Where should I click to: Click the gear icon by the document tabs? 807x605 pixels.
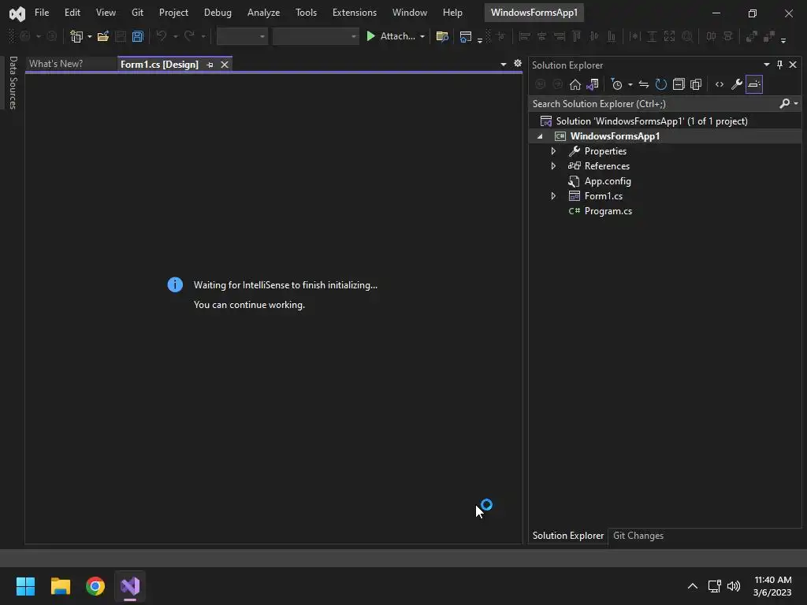pyautogui.click(x=518, y=63)
